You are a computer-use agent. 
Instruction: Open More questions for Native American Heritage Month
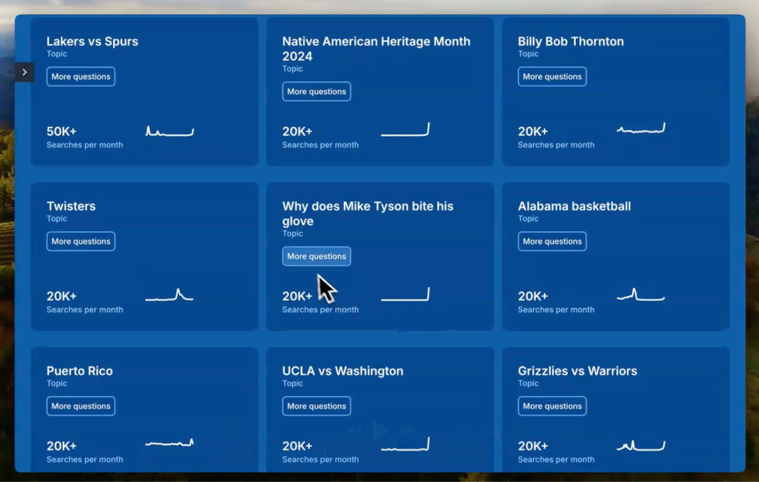pos(316,92)
